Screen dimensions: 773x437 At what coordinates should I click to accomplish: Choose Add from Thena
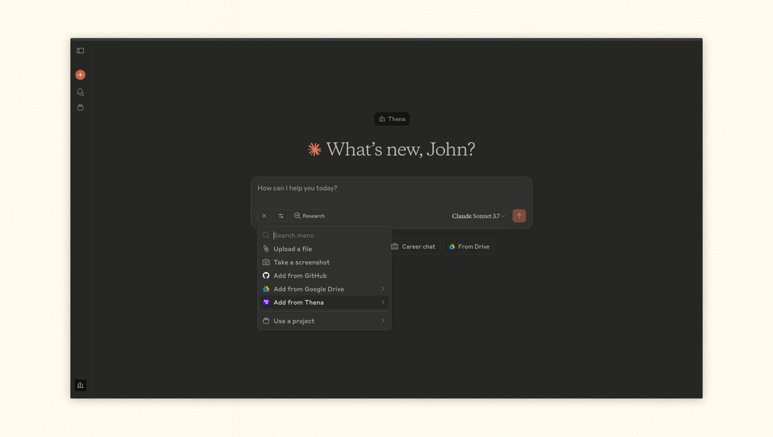click(325, 302)
